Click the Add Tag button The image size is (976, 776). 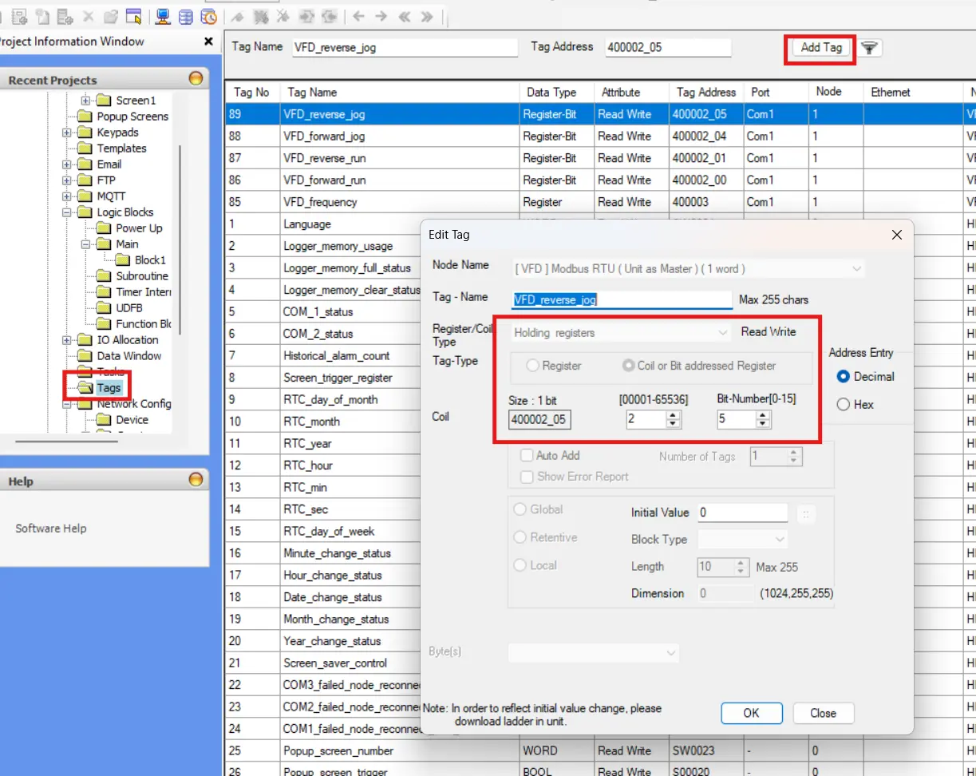click(x=820, y=48)
